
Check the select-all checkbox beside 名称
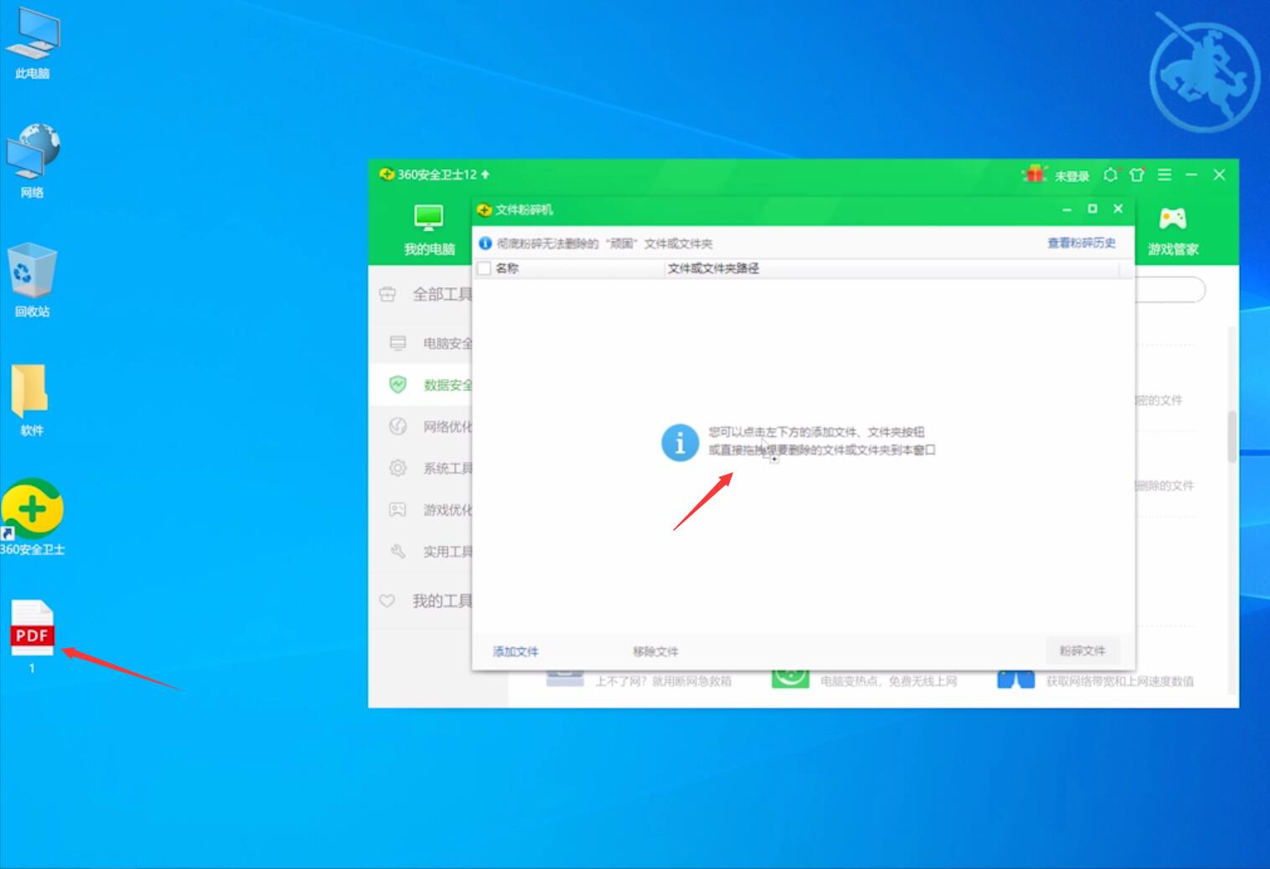pyautogui.click(x=484, y=269)
